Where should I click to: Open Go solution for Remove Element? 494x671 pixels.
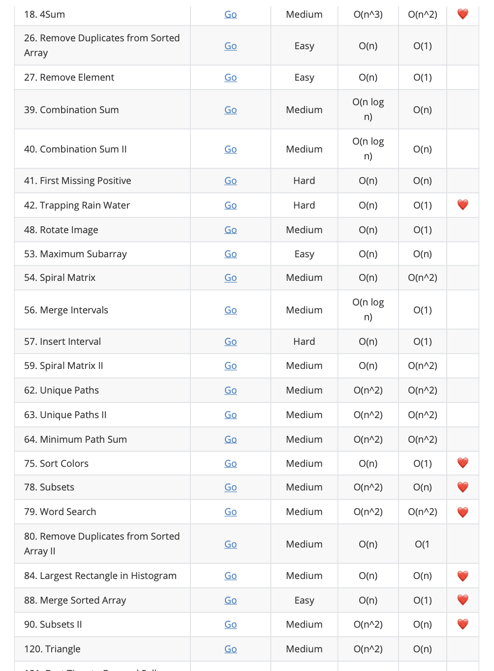[x=230, y=78]
